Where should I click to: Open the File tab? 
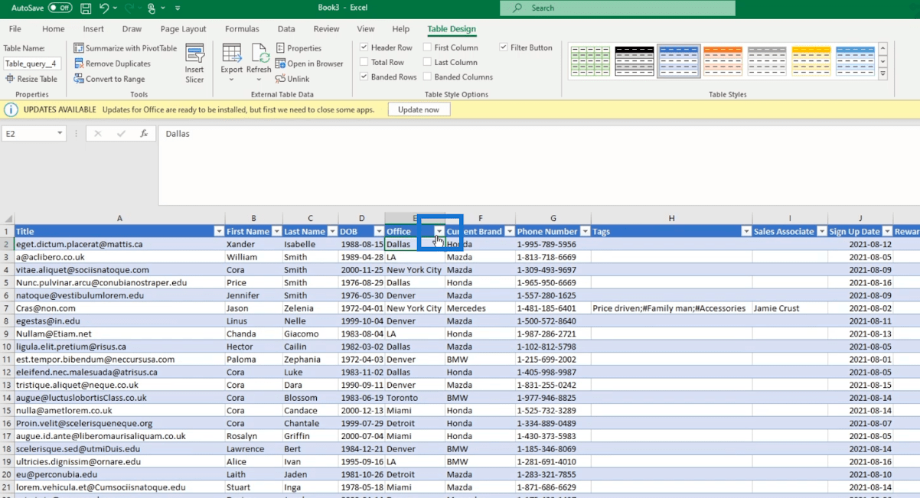15,29
